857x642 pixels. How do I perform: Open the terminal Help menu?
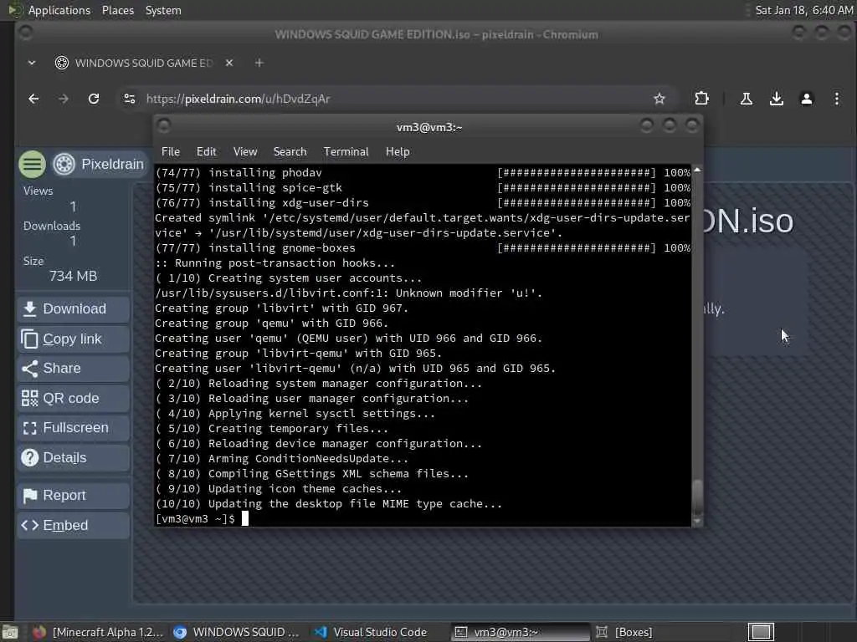398,152
